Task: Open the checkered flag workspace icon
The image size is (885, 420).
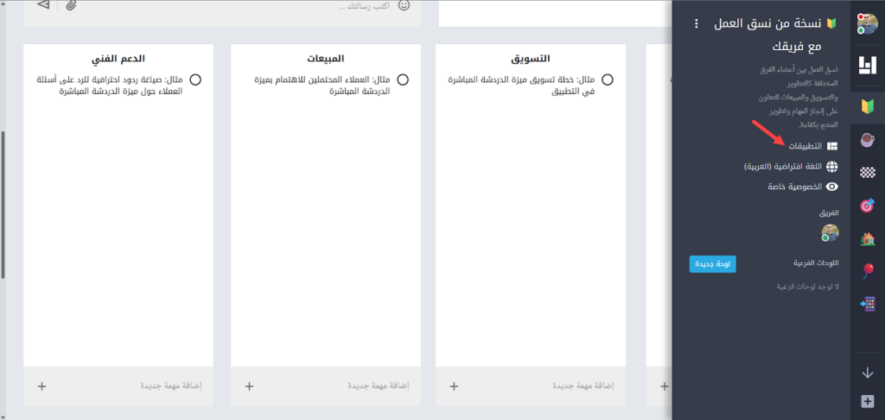Action: coord(867,173)
